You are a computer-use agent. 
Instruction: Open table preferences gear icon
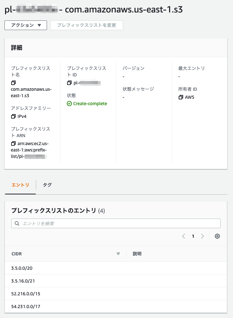click(x=217, y=236)
